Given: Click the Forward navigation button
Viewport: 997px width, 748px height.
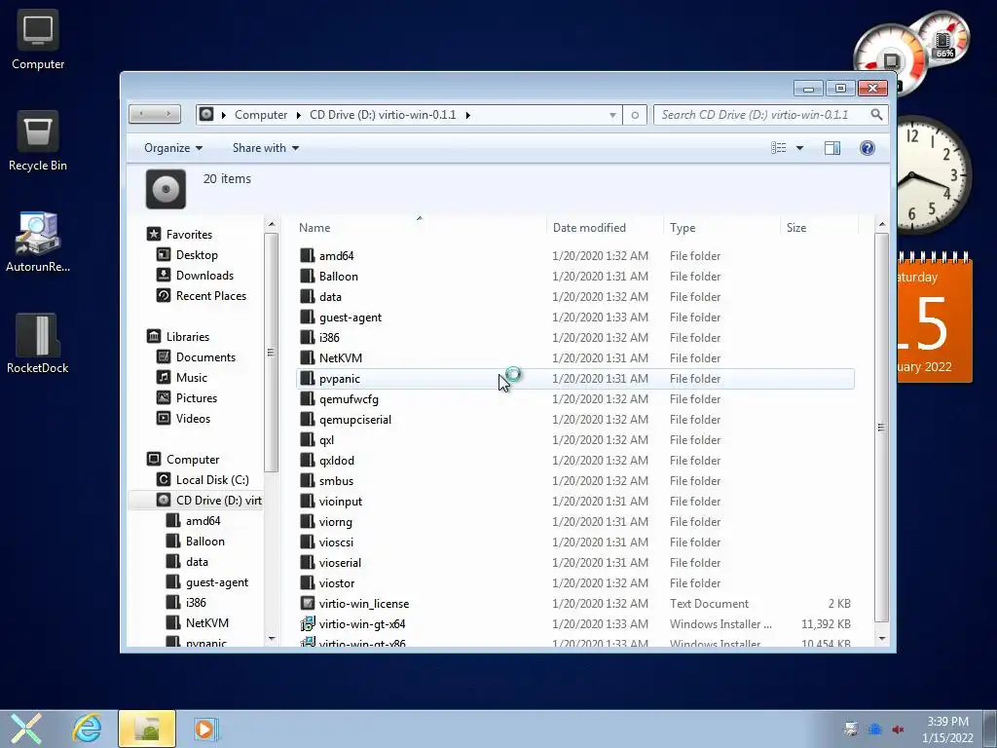Looking at the screenshot, I should point(168,114).
